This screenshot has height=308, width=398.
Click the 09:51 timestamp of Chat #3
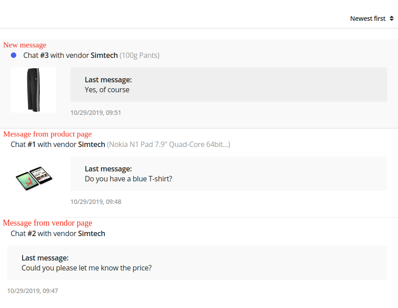[96, 113]
